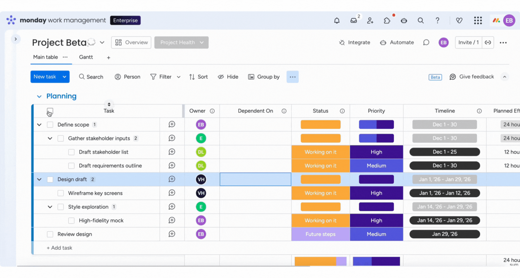520x278 pixels.
Task: Open the autopilot robot icon in header
Action: [404, 21]
